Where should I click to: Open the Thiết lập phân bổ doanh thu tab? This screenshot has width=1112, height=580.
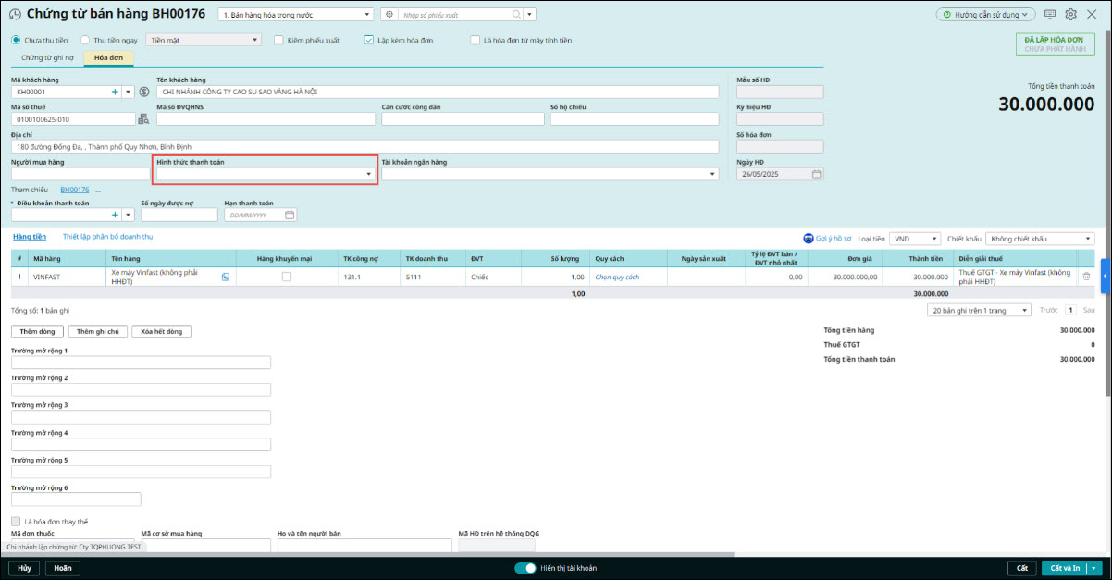pyautogui.click(x=107, y=237)
